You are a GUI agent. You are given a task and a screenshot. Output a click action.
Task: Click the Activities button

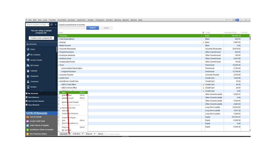[77, 134]
